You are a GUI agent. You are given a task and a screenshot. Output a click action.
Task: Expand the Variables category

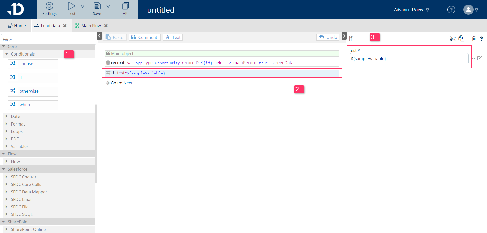pyautogui.click(x=20, y=146)
